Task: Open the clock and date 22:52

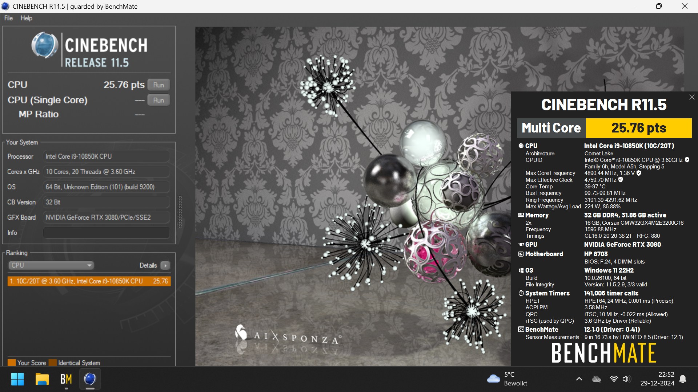Action: (x=657, y=379)
